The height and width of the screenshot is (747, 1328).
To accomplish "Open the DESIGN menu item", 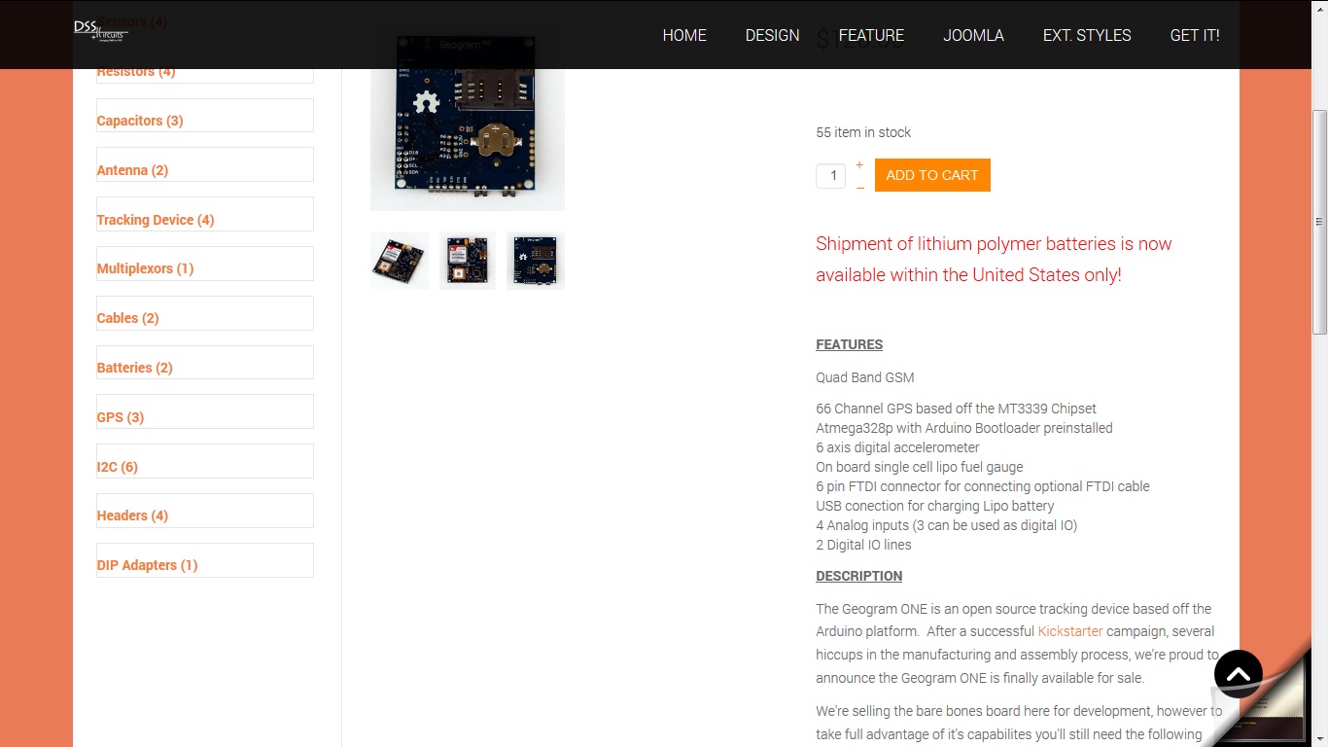I will (773, 35).
